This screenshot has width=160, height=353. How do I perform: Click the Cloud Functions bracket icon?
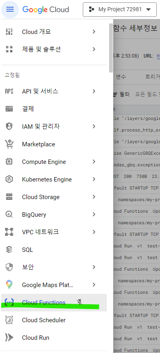point(9,302)
